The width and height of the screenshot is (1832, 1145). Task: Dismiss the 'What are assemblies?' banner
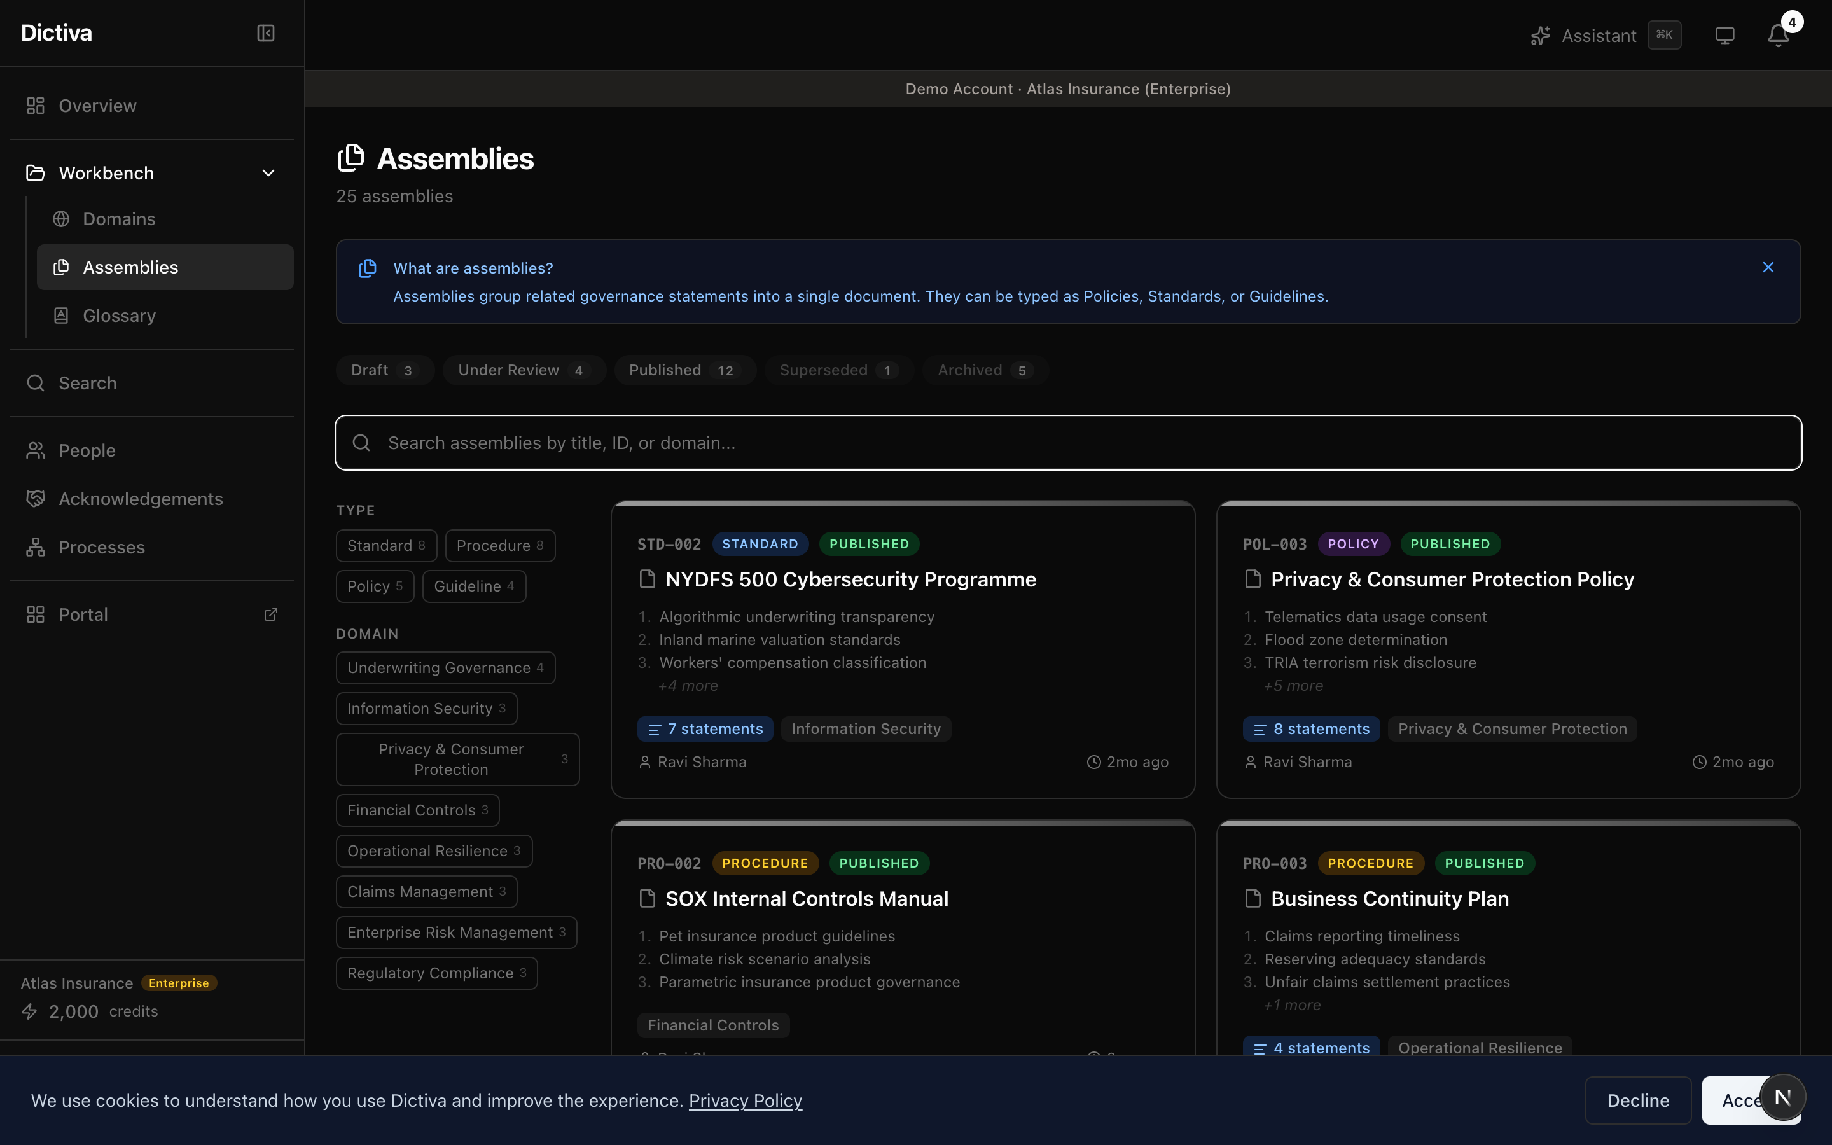1768,267
